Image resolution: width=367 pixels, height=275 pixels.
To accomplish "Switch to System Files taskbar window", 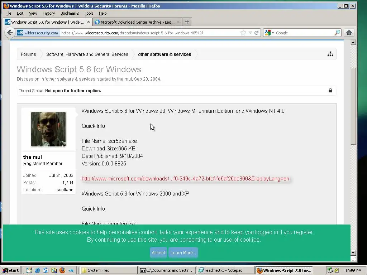I will point(109,270).
